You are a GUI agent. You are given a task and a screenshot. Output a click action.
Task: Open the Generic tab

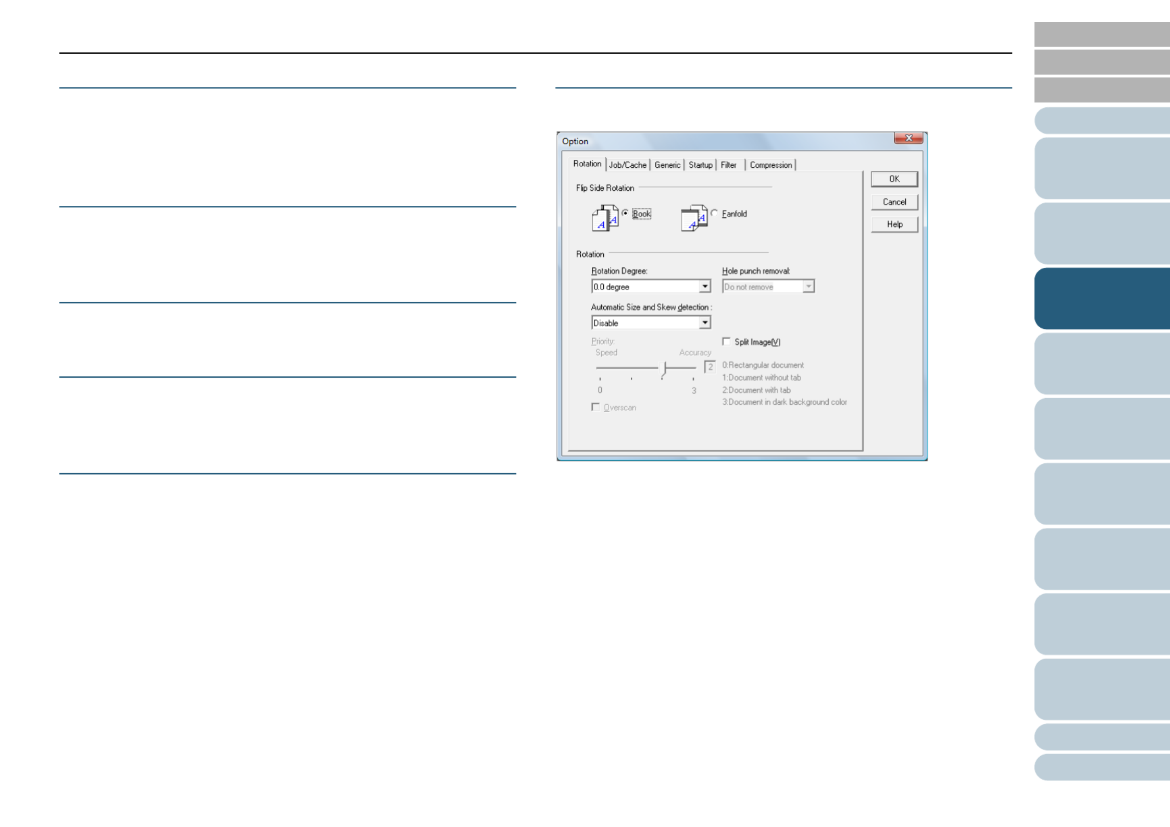[x=667, y=165]
